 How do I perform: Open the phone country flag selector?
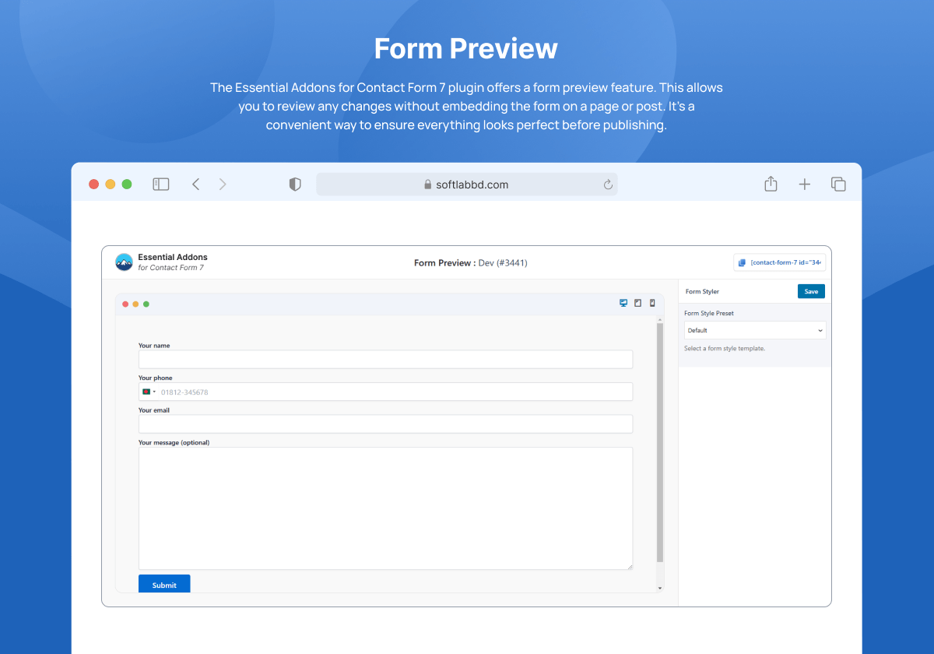point(148,392)
